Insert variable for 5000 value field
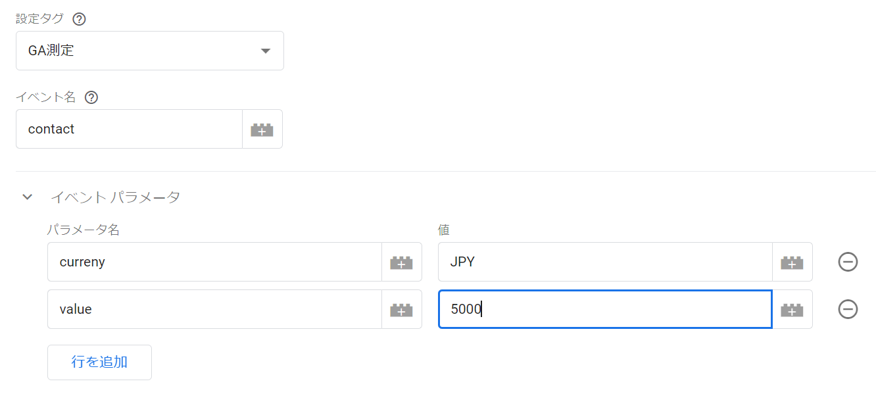Screen dimensions: 876x396 tap(792, 310)
